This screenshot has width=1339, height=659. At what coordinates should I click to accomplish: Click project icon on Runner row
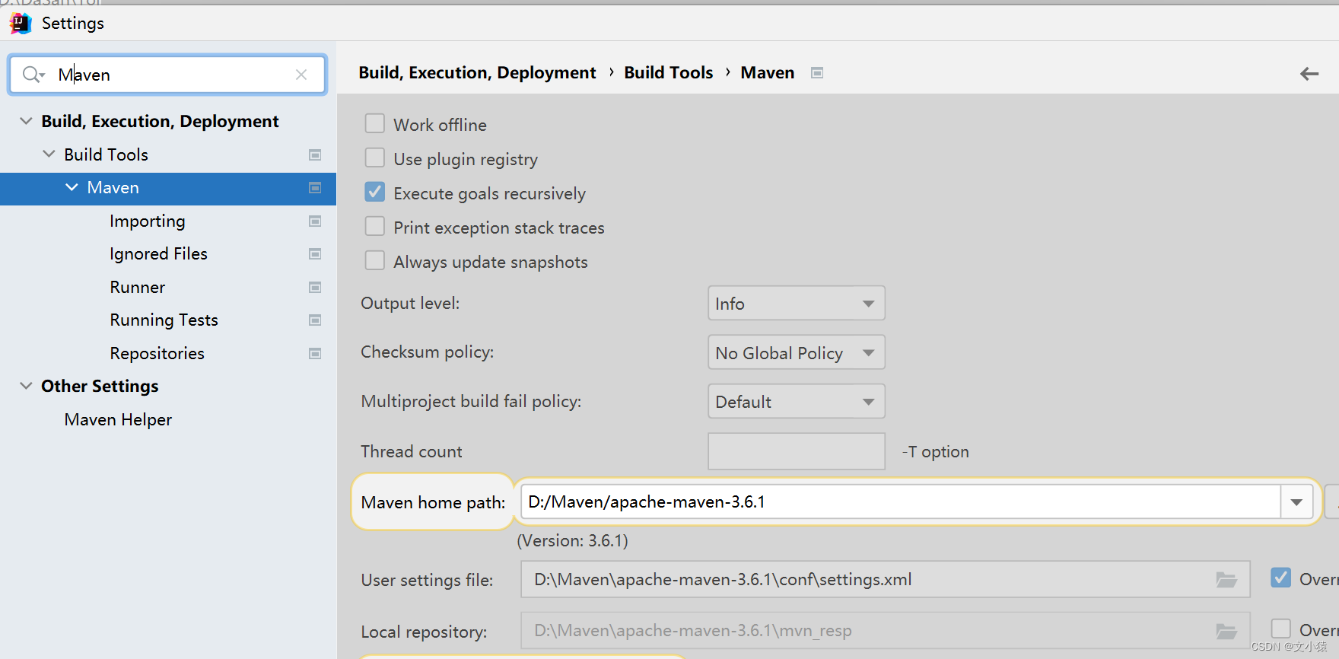[x=315, y=287]
